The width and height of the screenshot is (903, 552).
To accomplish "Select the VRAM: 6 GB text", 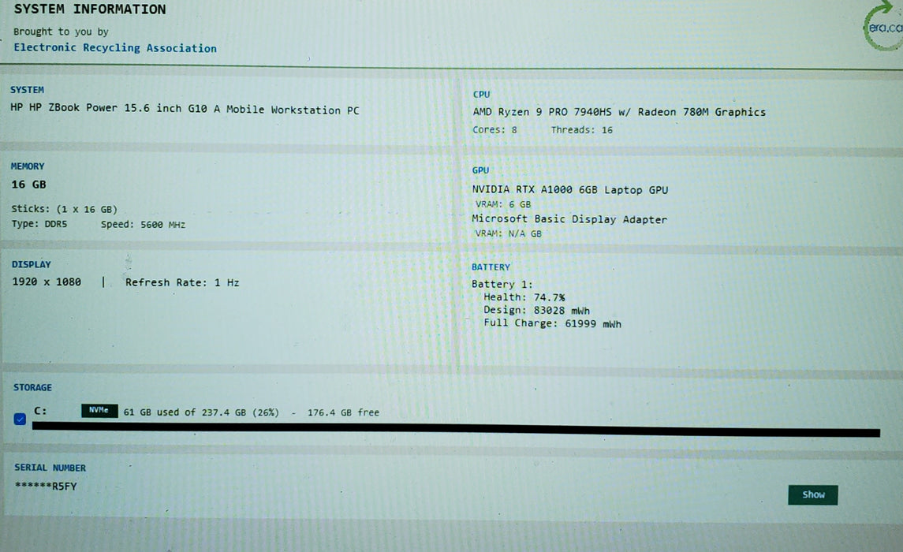I will click(502, 203).
